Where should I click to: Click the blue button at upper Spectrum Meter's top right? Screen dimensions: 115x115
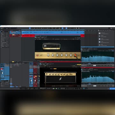coord(113,51)
